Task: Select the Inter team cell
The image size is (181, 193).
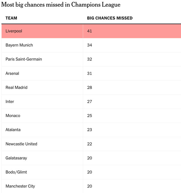Action: tap(10, 102)
